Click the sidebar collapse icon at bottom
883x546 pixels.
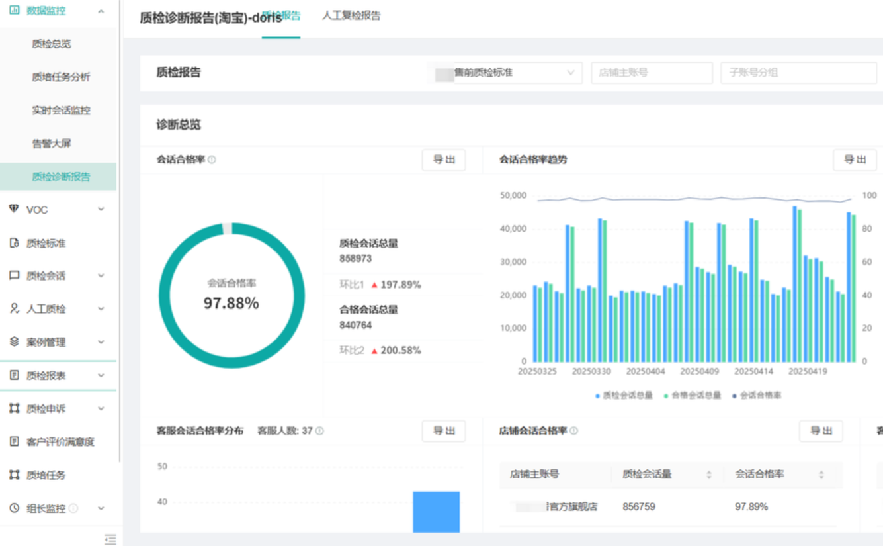110,539
